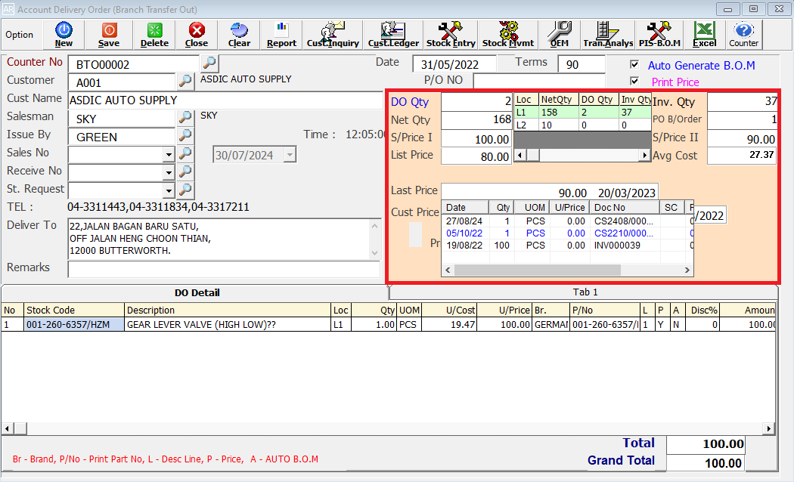Search Customer with magnifier icon
The height and width of the screenshot is (482, 794).
click(185, 80)
